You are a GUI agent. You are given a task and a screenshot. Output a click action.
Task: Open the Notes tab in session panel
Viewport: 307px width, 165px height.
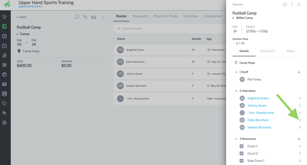coord(290,51)
